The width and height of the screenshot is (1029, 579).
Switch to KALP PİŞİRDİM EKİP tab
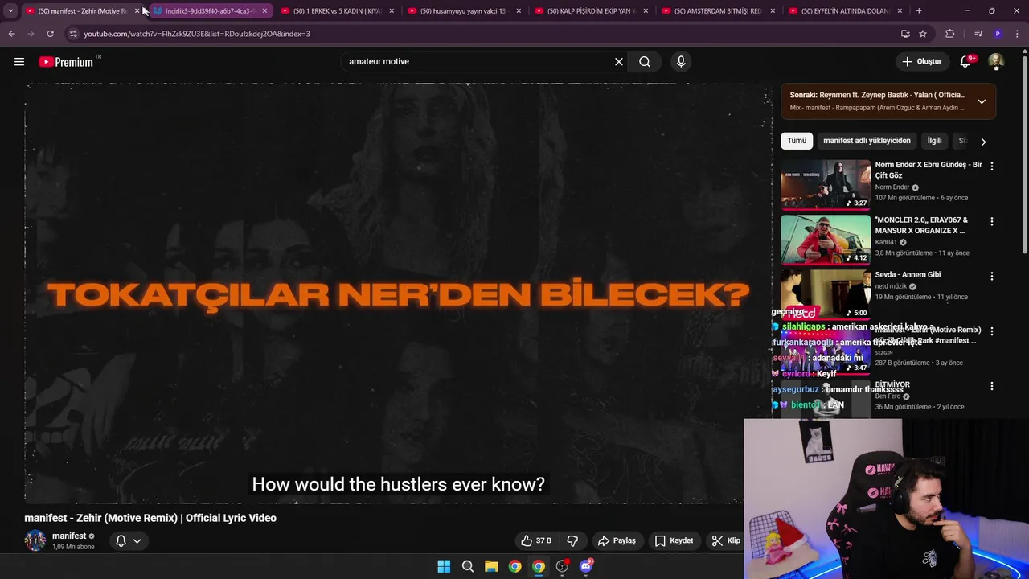click(591, 11)
